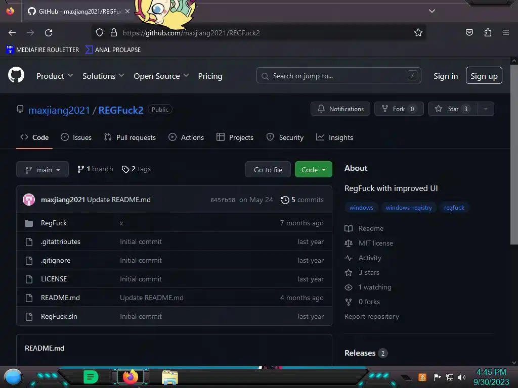
Task: Click the Report repository link
Action: pos(372,316)
